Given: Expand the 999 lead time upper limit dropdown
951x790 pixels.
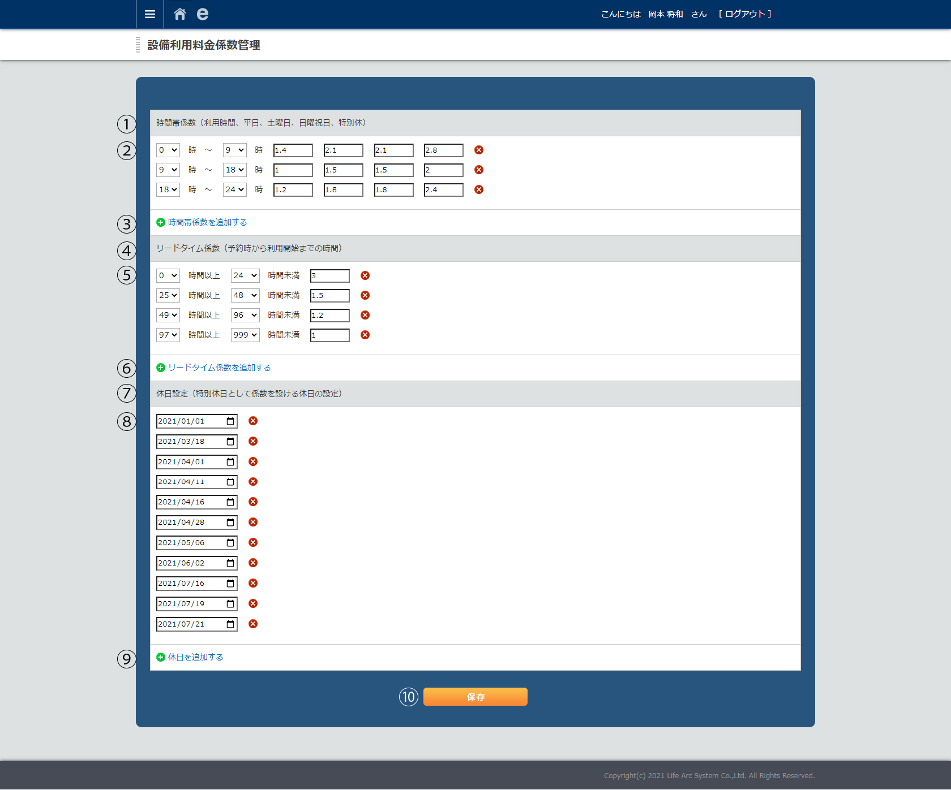Looking at the screenshot, I should click(x=245, y=335).
